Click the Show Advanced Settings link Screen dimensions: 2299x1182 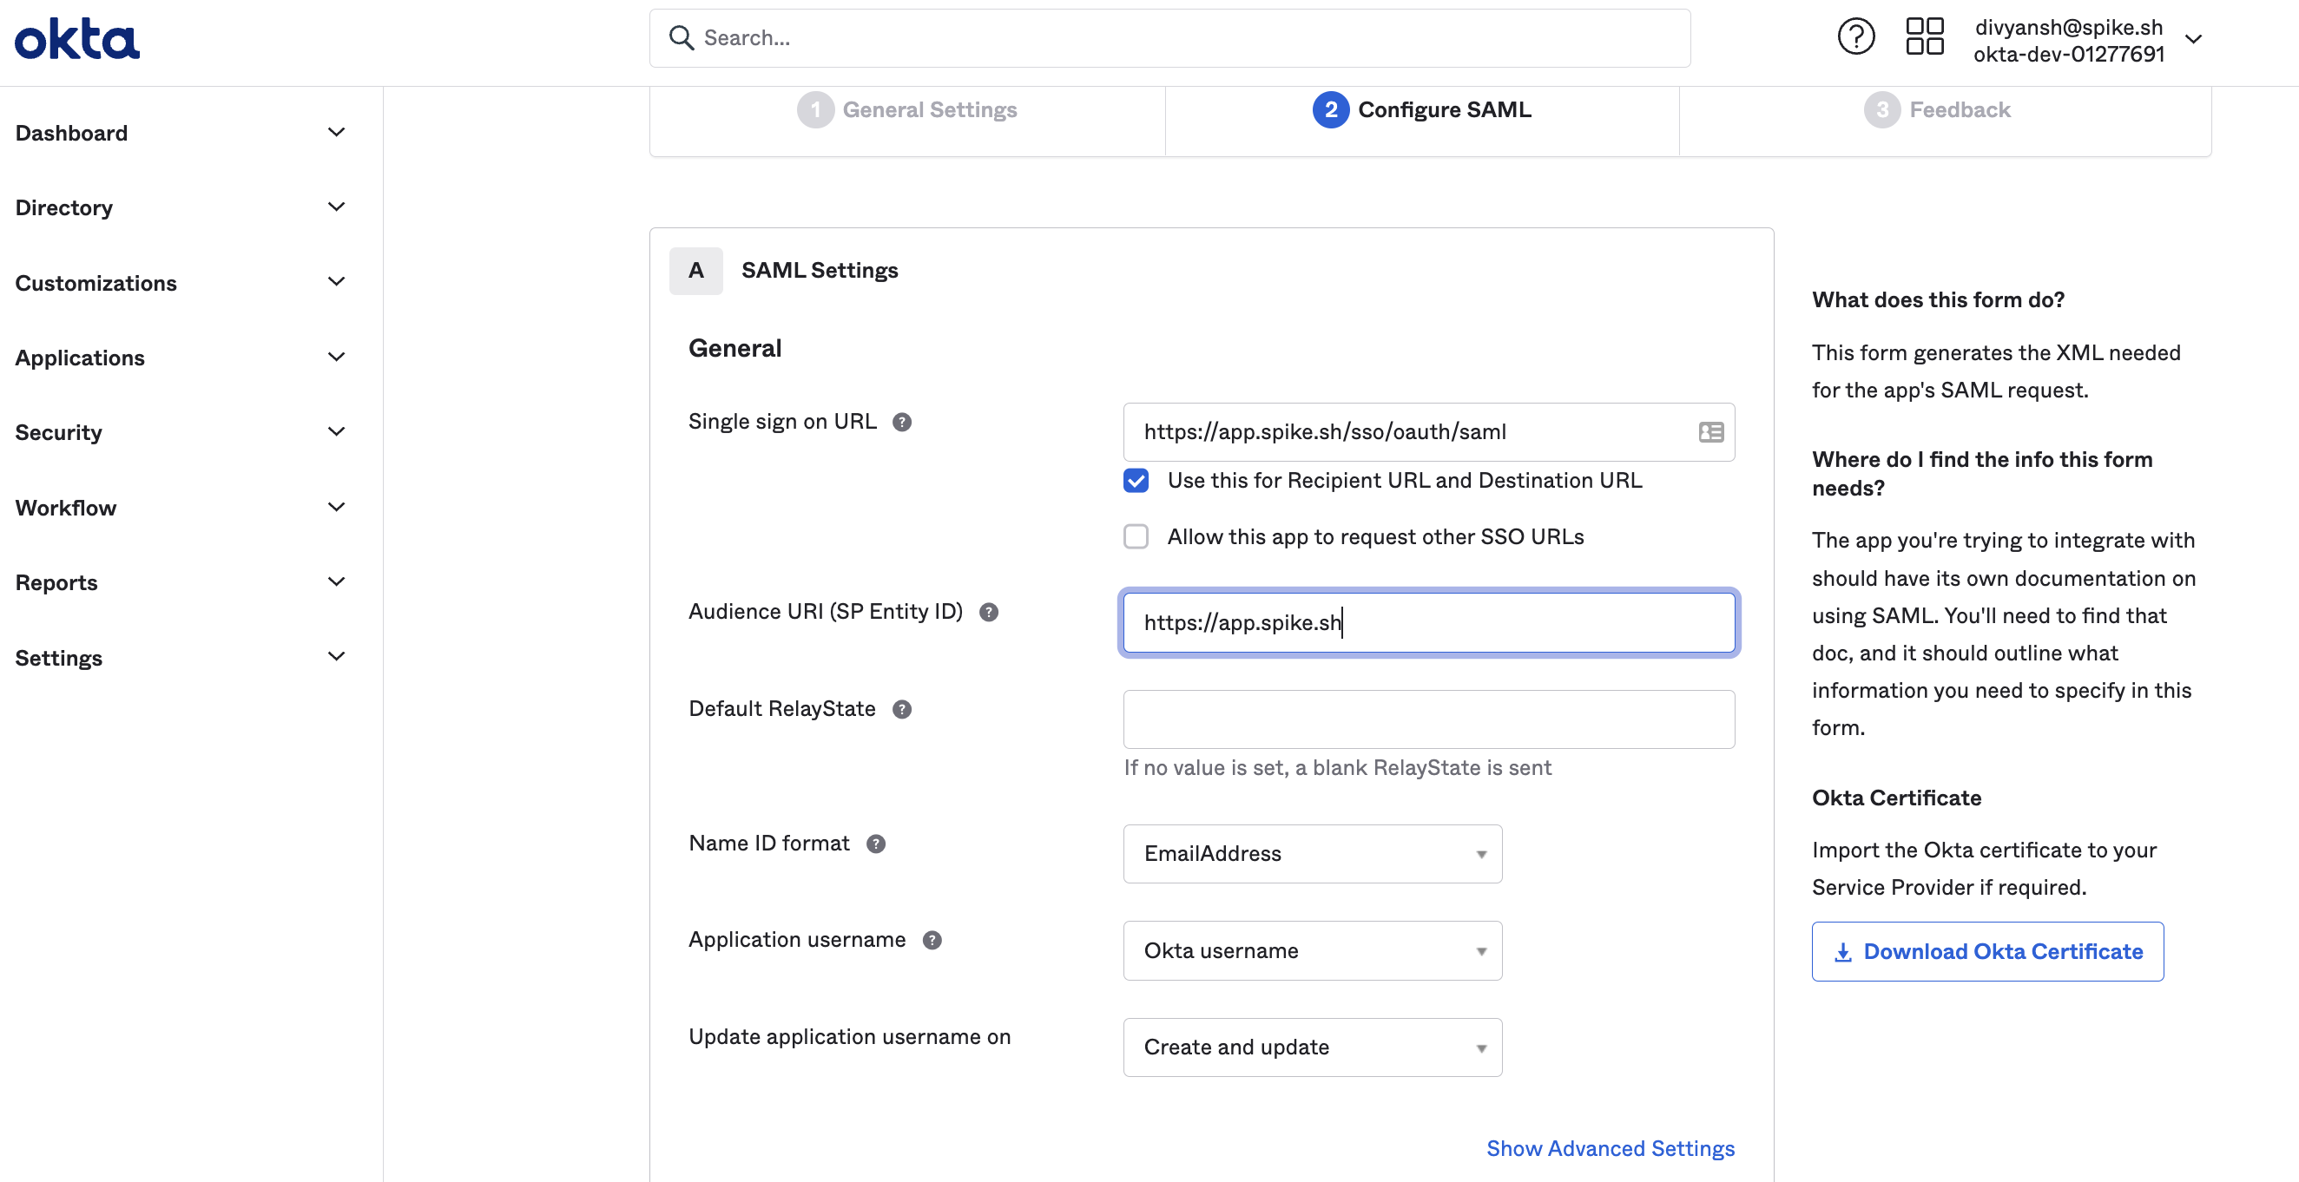(1610, 1149)
